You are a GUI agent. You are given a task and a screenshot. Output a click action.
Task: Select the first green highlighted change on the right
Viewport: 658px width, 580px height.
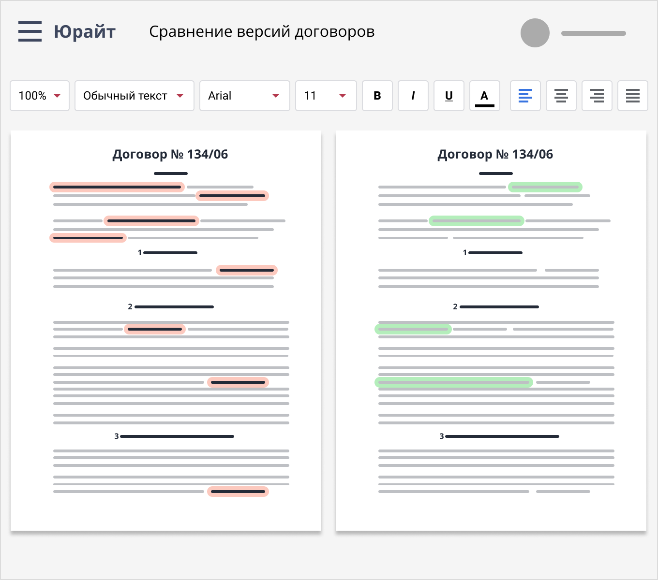pos(545,187)
